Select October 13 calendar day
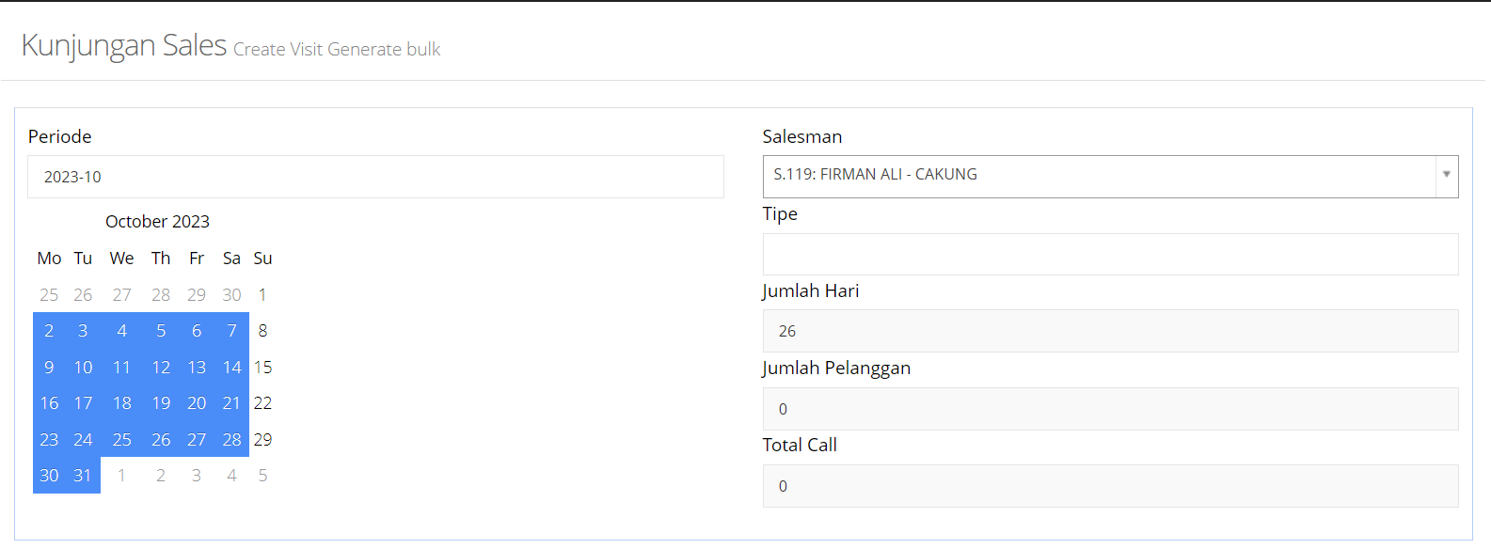The height and width of the screenshot is (549, 1491). [x=197, y=368]
